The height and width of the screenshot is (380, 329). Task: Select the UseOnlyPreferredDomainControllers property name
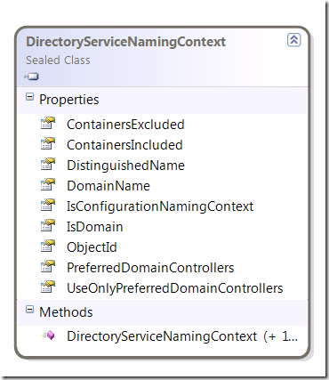[175, 288]
